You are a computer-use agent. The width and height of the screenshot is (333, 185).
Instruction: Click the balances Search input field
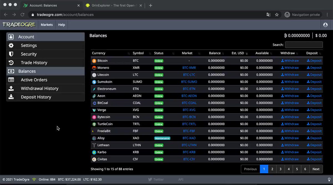(304, 45)
